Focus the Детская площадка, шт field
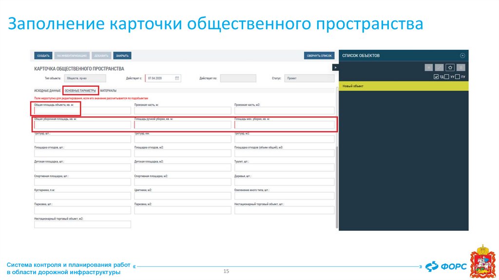Screen dimensions: 499x280 [x=82, y=167]
